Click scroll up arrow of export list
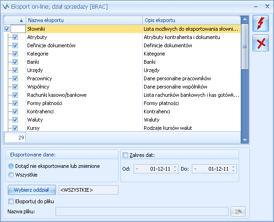 click(x=245, y=19)
